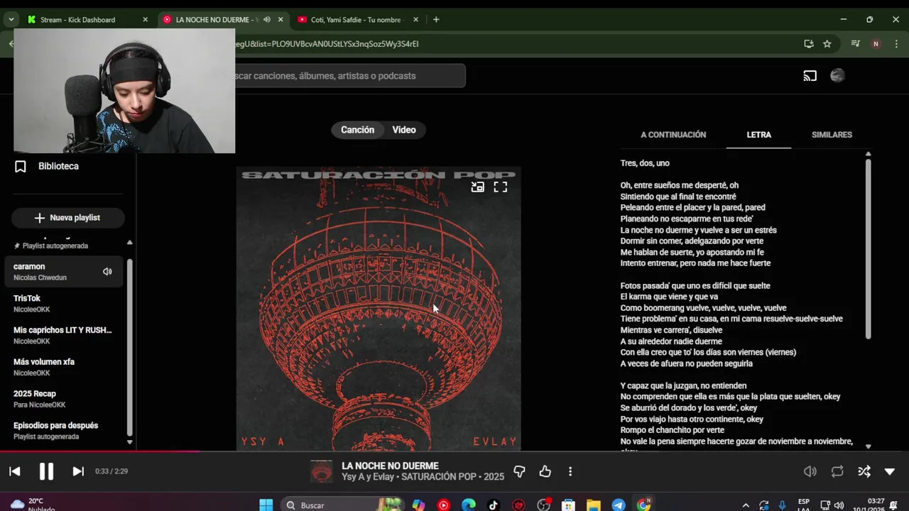Open the miniplayer icon on album art
Image resolution: width=909 pixels, height=511 pixels.
tap(478, 187)
